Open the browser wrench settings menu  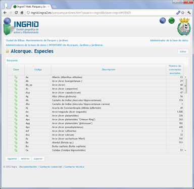[189, 13]
